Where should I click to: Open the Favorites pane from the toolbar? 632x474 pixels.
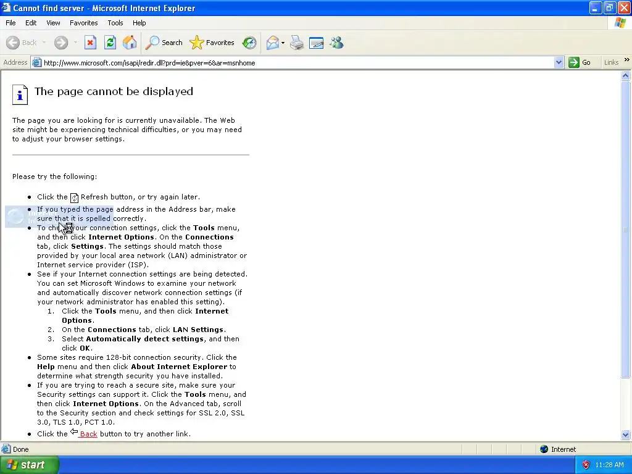point(212,43)
